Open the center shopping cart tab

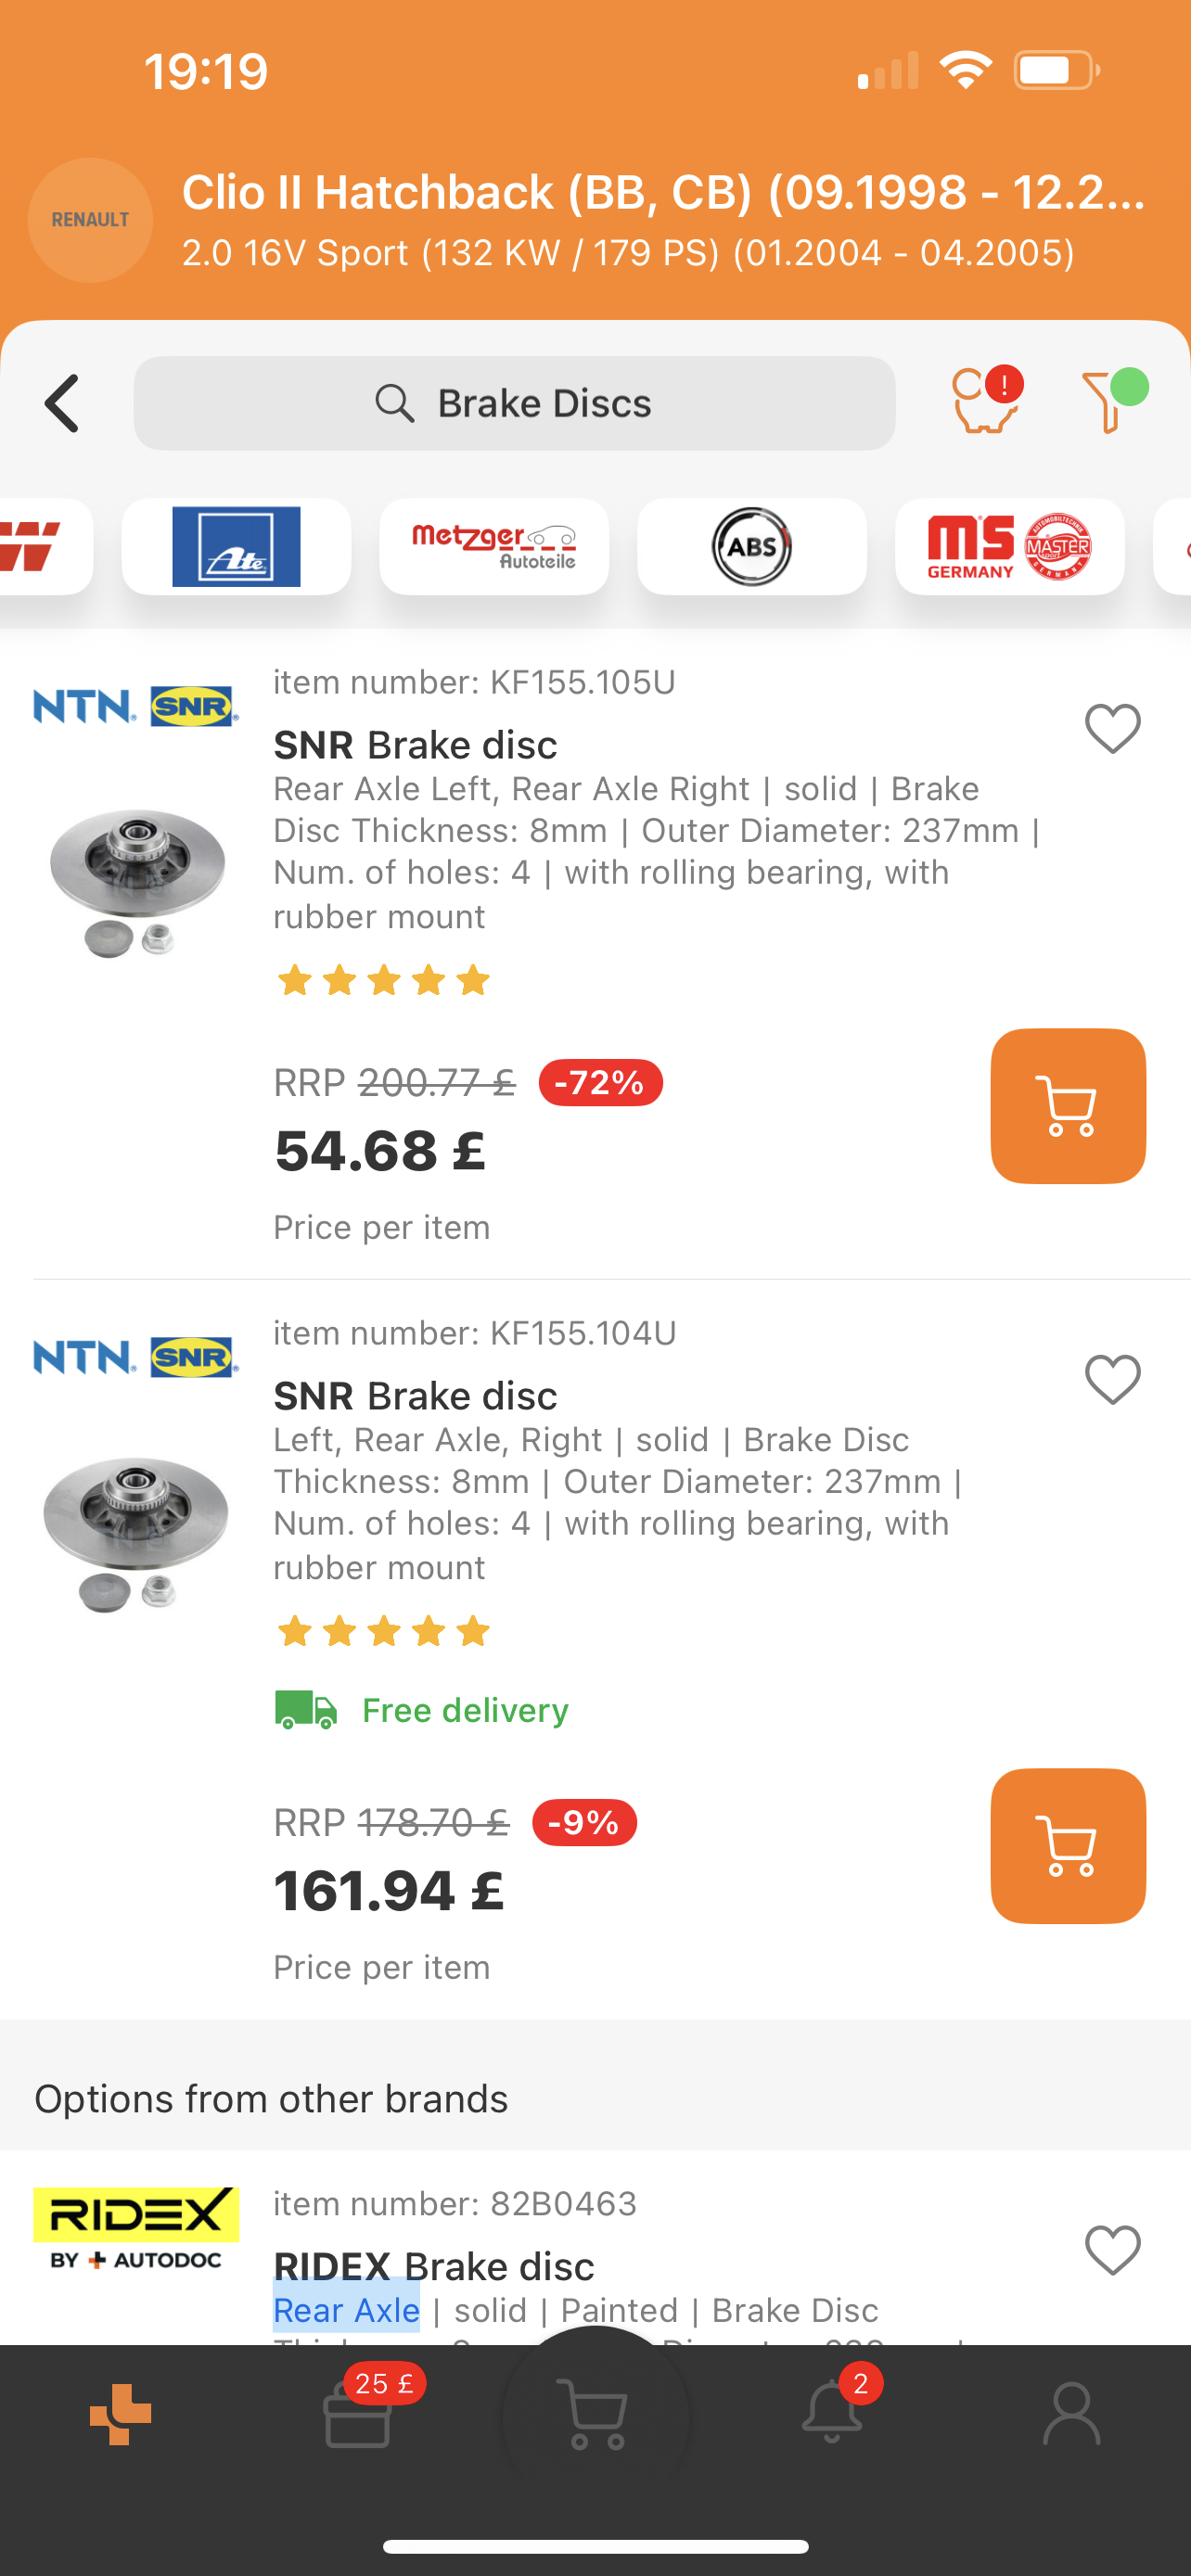(x=596, y=2414)
